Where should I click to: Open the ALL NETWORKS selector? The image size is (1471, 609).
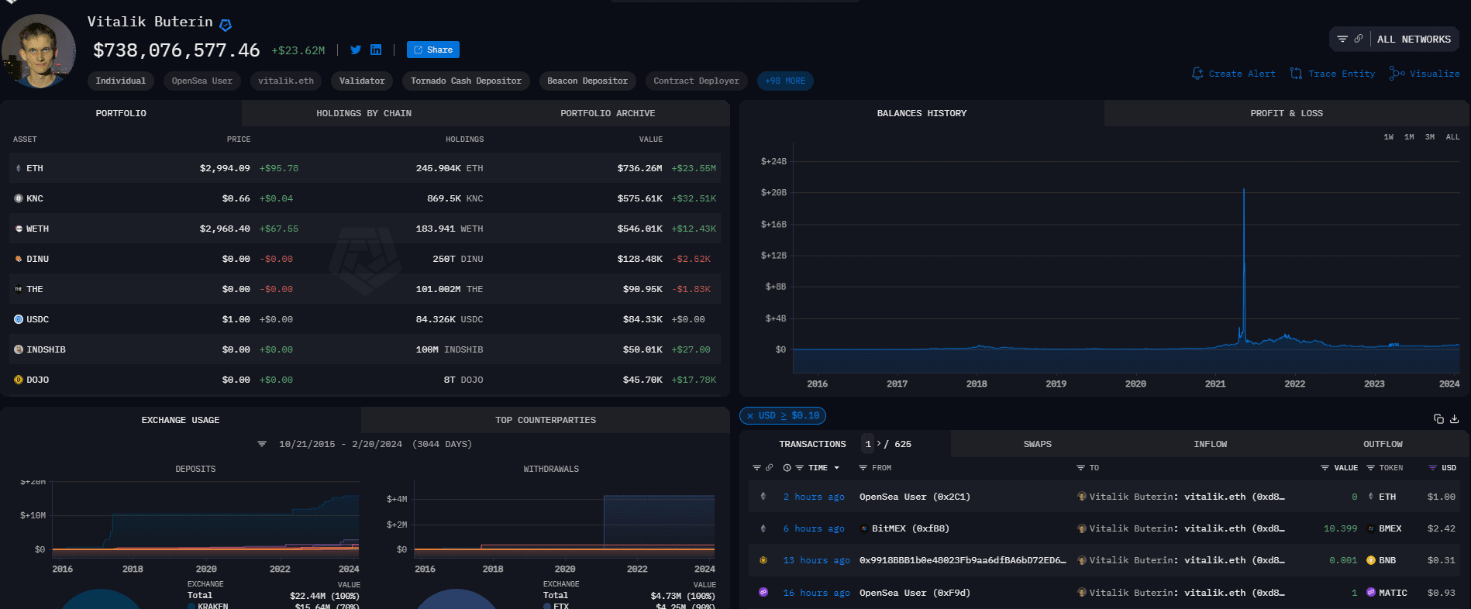pos(1414,39)
